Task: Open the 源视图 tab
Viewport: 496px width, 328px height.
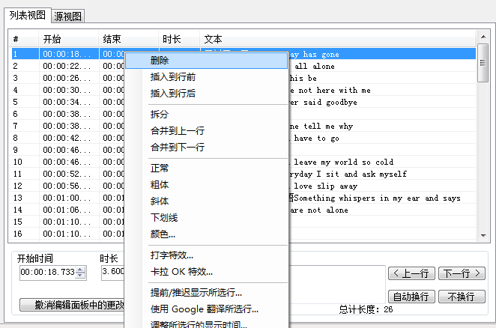Action: pos(67,16)
